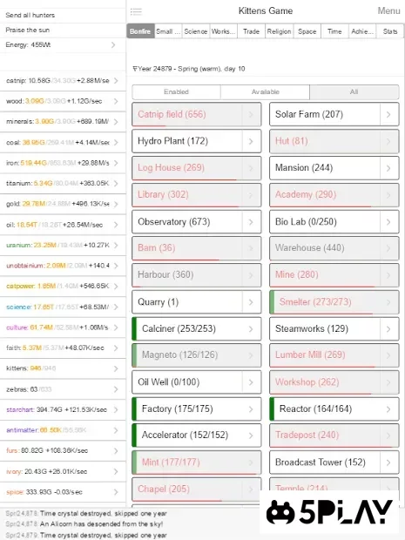This screenshot has width=405, height=540.
Task: Toggle the Reactor green power indicator
Action: (x=272, y=408)
